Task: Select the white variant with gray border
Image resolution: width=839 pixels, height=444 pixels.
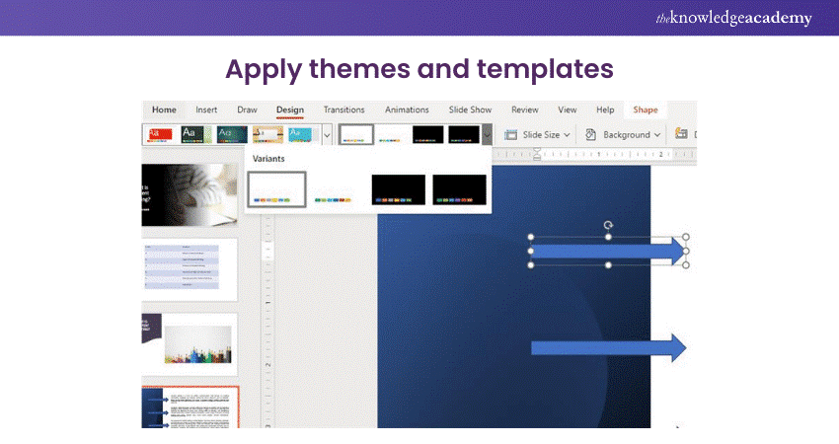Action: (277, 189)
